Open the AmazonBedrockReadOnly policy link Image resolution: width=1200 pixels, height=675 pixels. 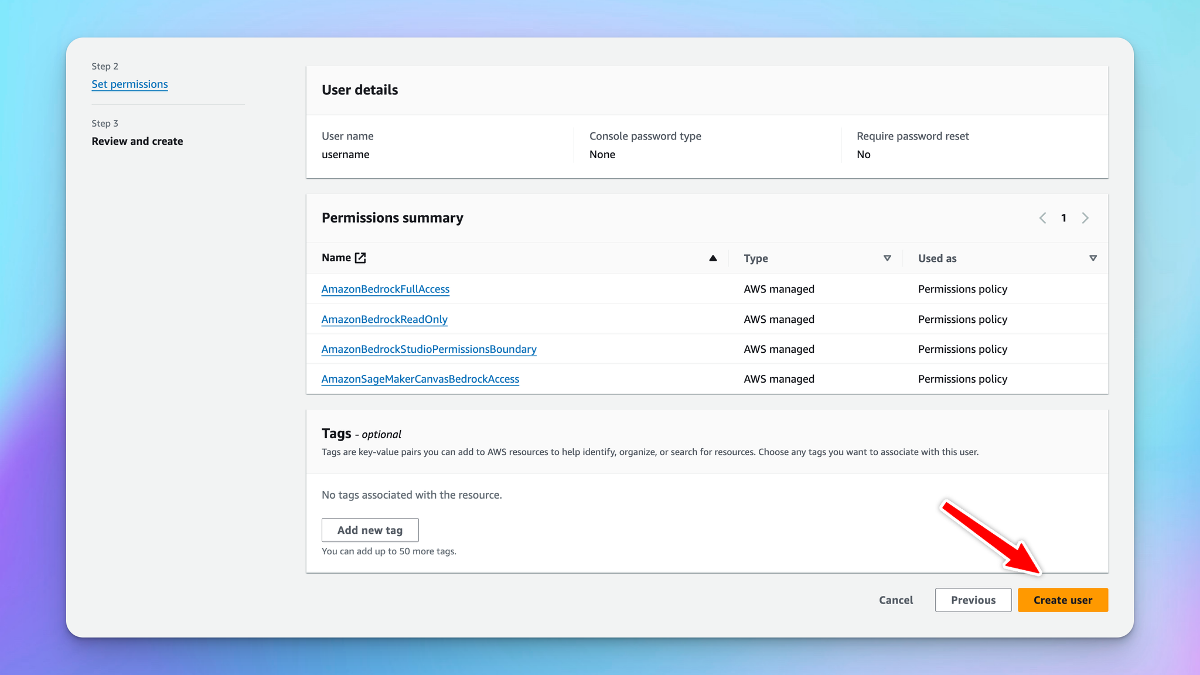384,319
